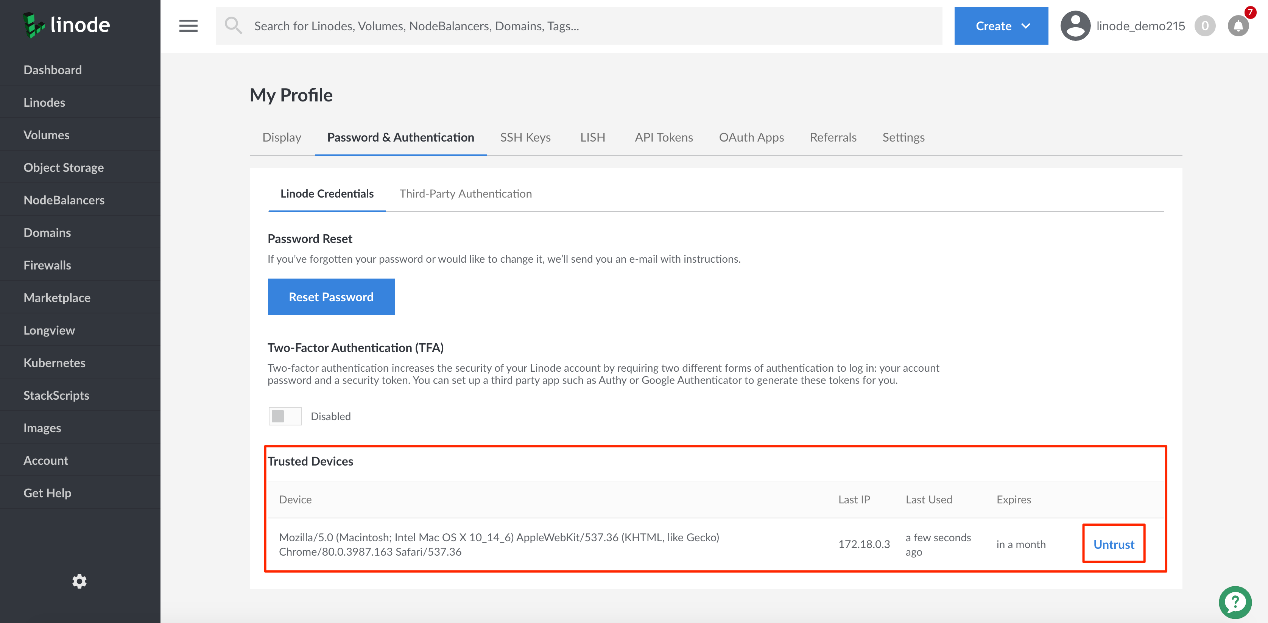Click the search magnifier icon
Image resolution: width=1268 pixels, height=623 pixels.
pyautogui.click(x=233, y=26)
